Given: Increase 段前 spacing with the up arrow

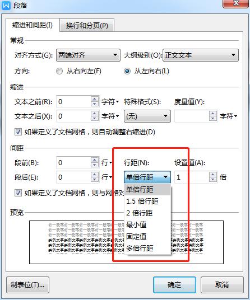Looking at the screenshot, I should 94,160.
